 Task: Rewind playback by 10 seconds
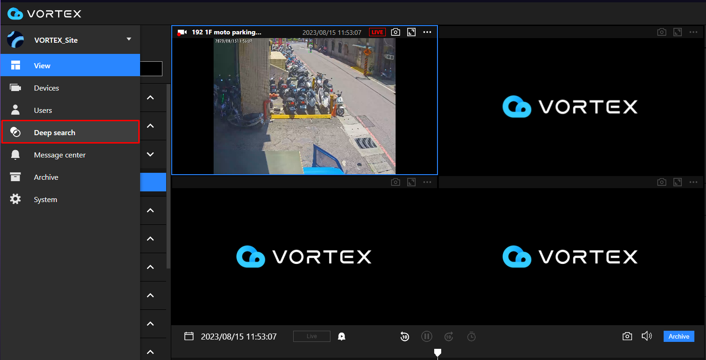tap(405, 336)
